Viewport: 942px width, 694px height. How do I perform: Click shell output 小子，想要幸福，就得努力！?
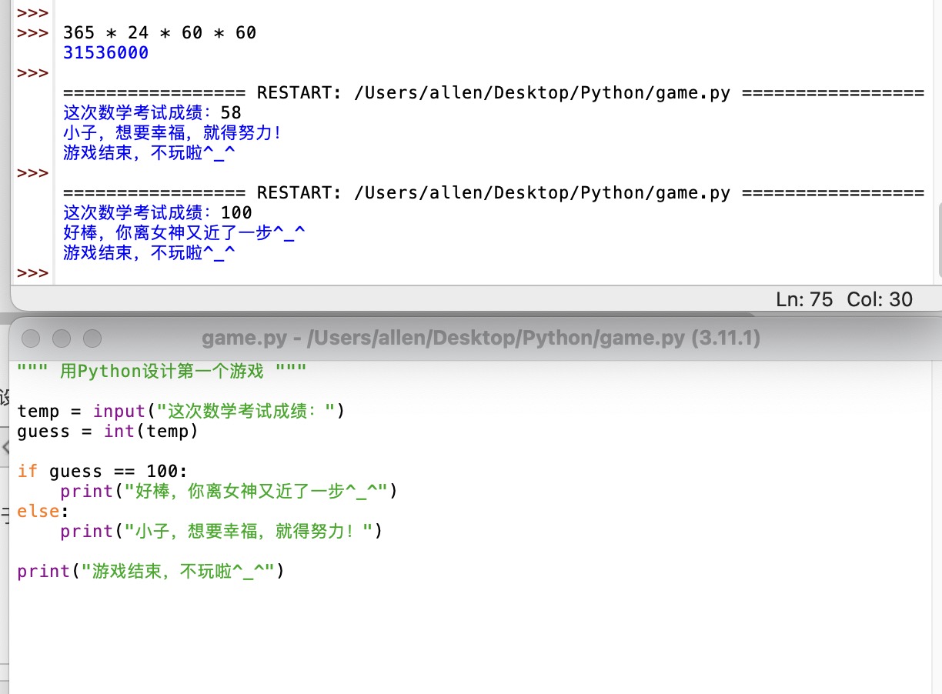173,133
